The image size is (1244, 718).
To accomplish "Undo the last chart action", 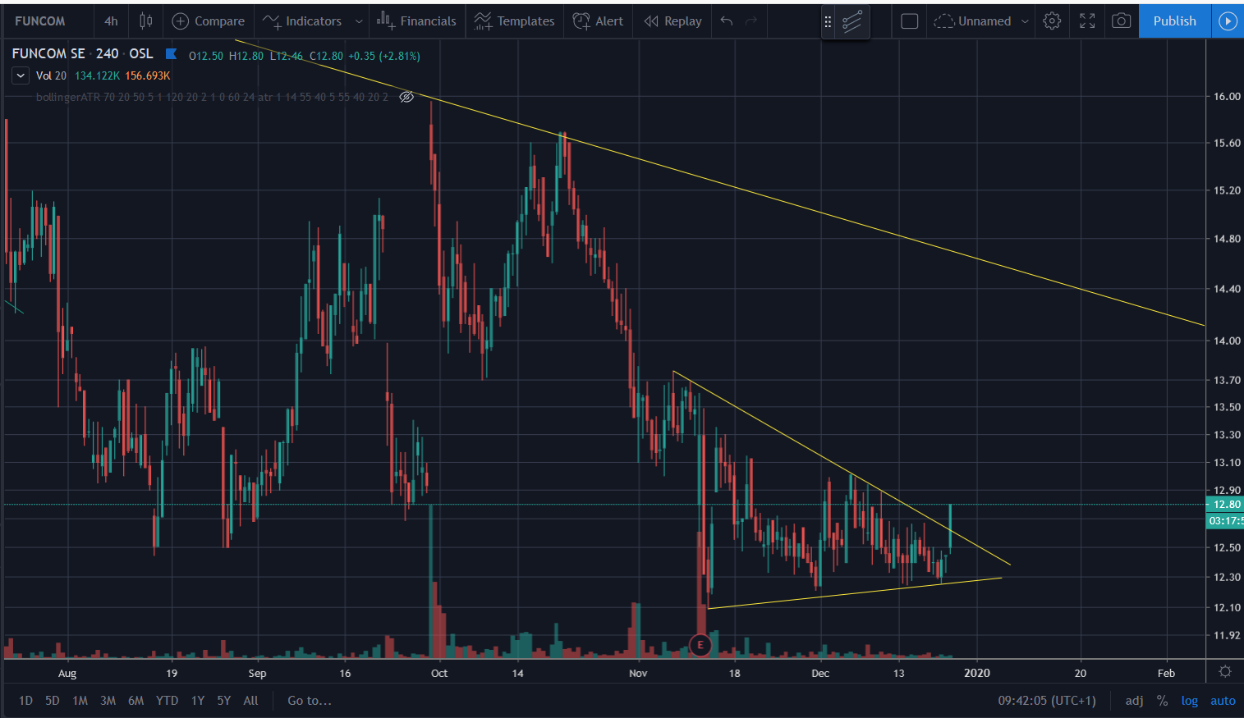I will (x=726, y=21).
